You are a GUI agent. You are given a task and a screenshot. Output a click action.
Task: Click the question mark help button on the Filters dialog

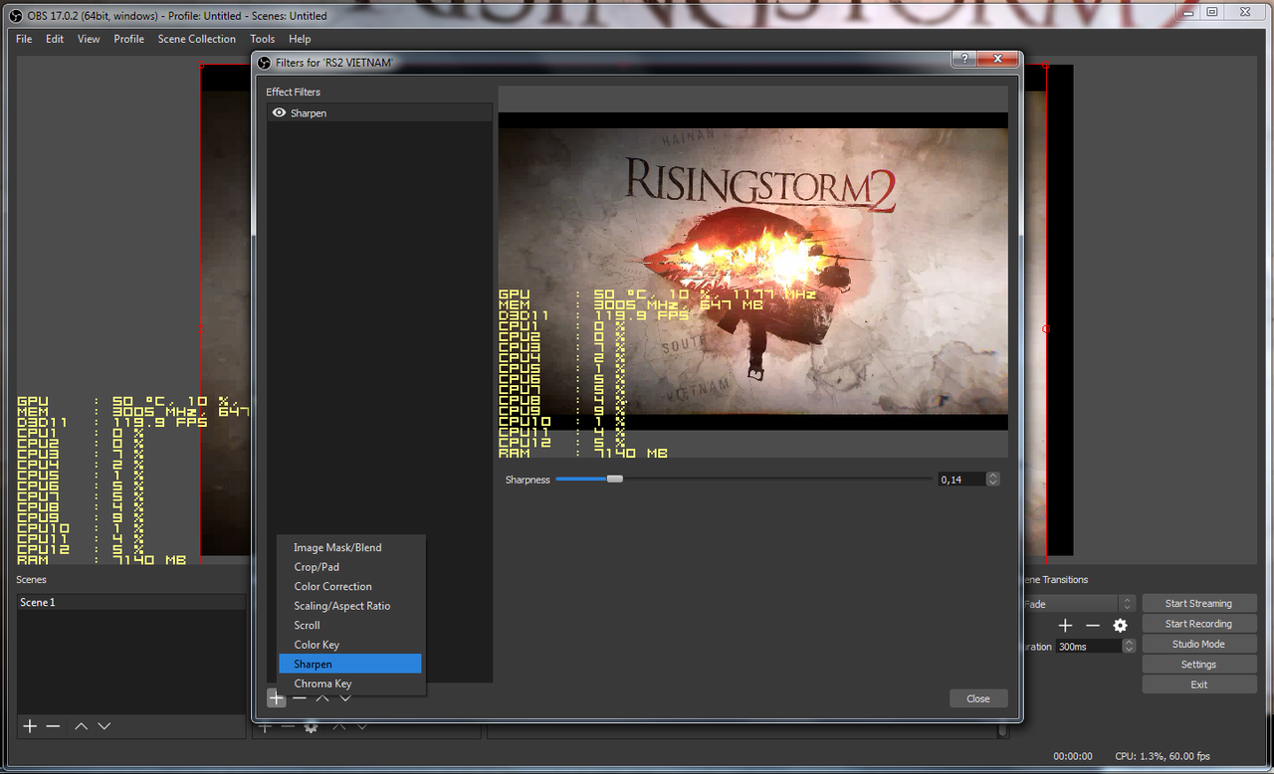tap(963, 60)
